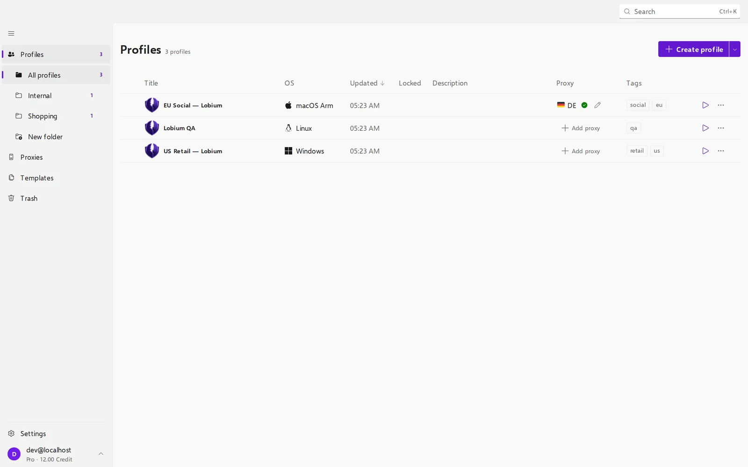Launch the EU Social — Lobium profile
This screenshot has width=748, height=467.
point(705,105)
